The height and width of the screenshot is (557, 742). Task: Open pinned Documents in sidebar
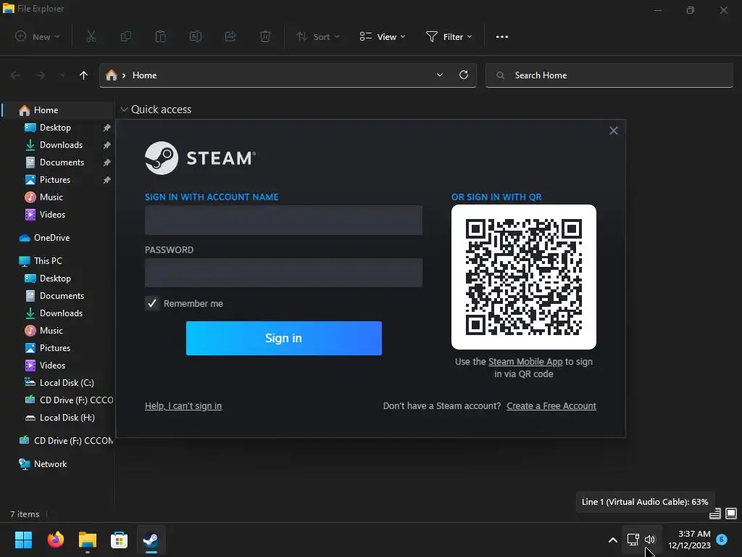(x=62, y=162)
